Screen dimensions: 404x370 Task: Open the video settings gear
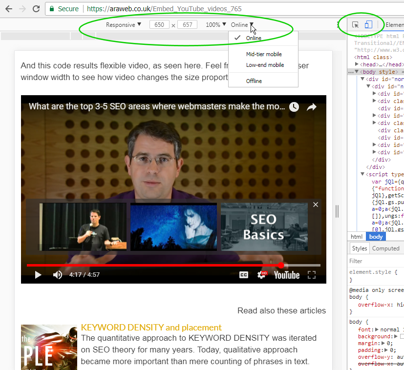tap(262, 275)
